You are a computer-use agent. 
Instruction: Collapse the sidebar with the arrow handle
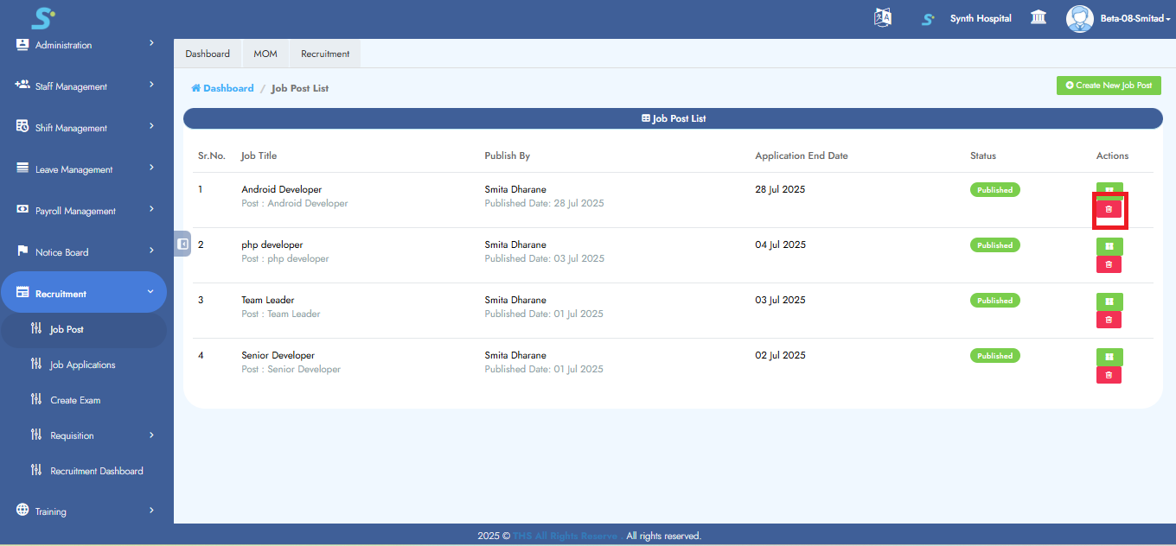click(182, 244)
